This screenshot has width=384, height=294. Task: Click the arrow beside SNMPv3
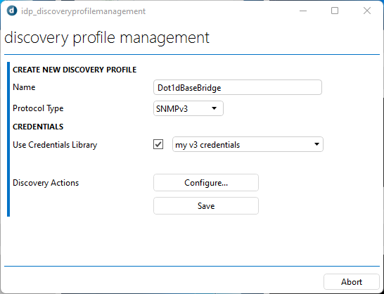tap(214, 108)
